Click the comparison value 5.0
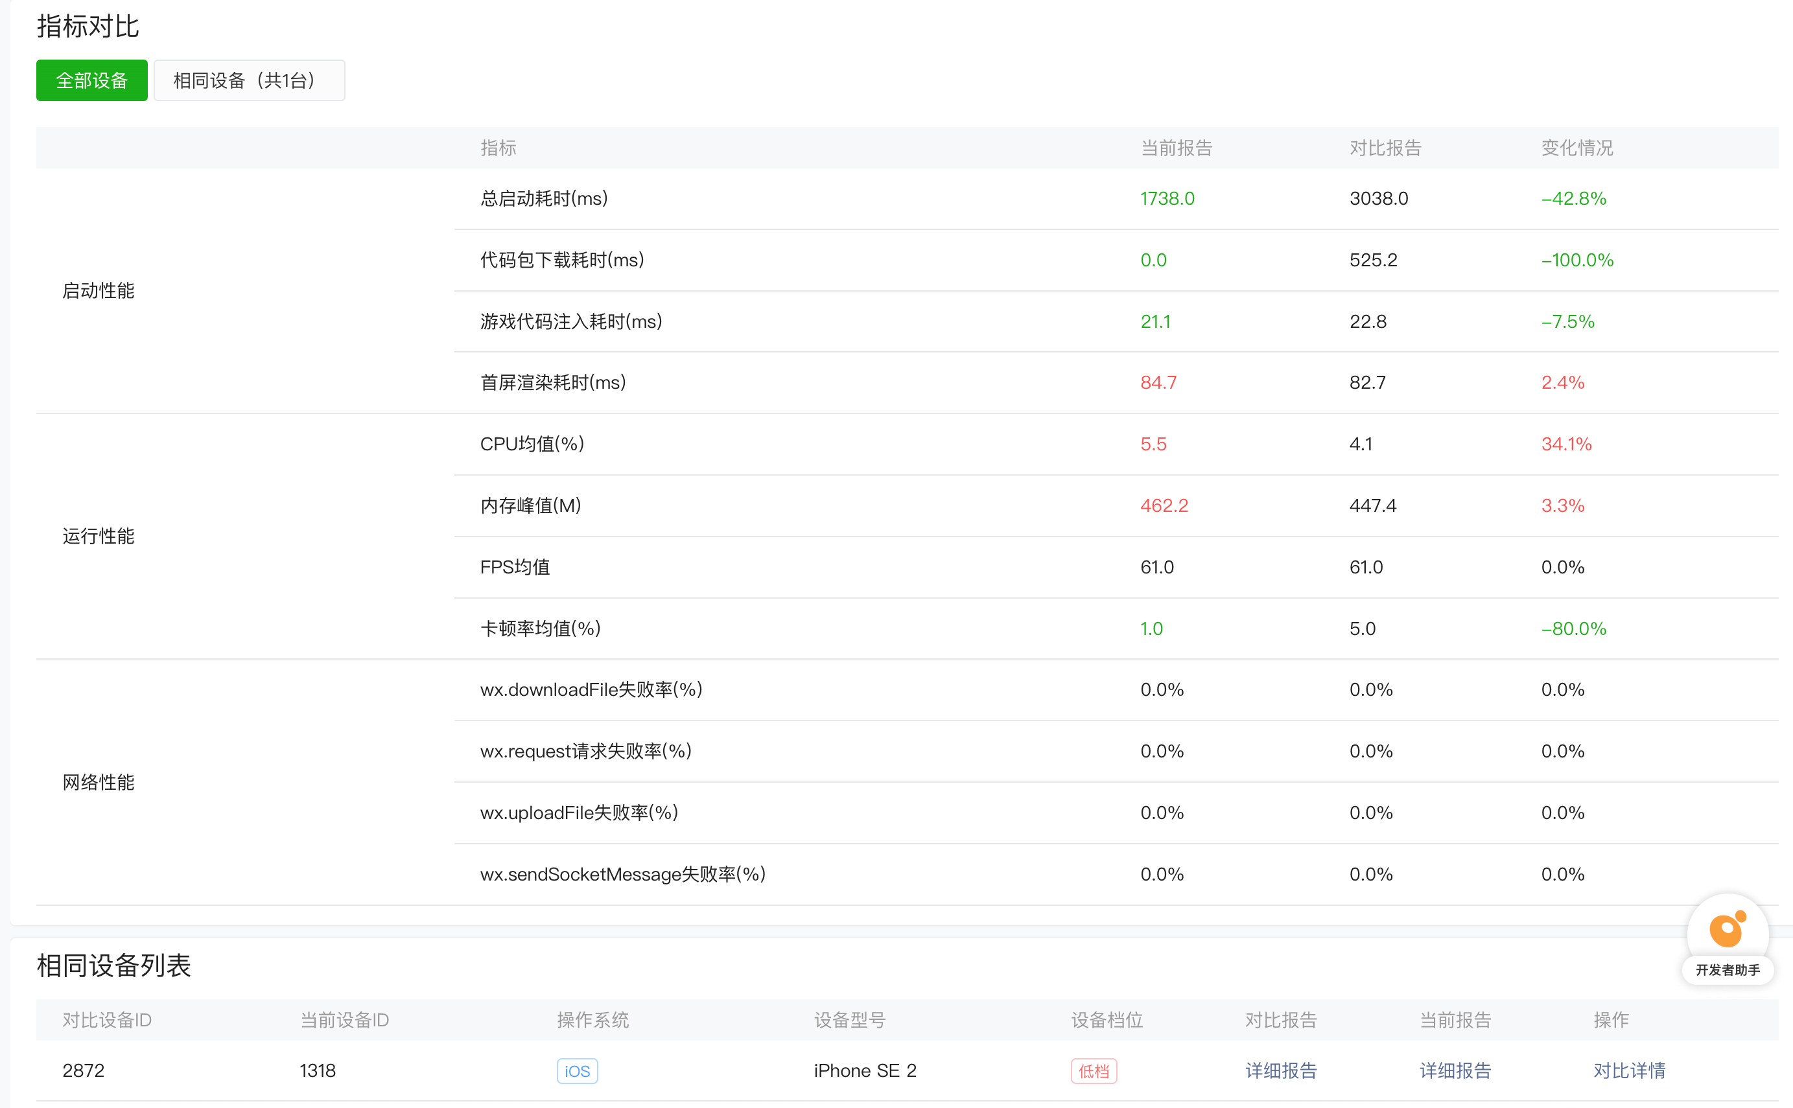1793x1108 pixels. pyautogui.click(x=1363, y=629)
